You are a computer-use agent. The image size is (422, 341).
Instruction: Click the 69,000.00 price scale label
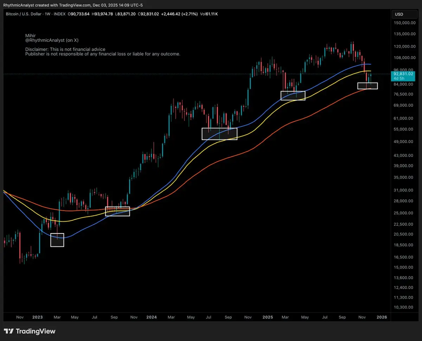(x=404, y=105)
